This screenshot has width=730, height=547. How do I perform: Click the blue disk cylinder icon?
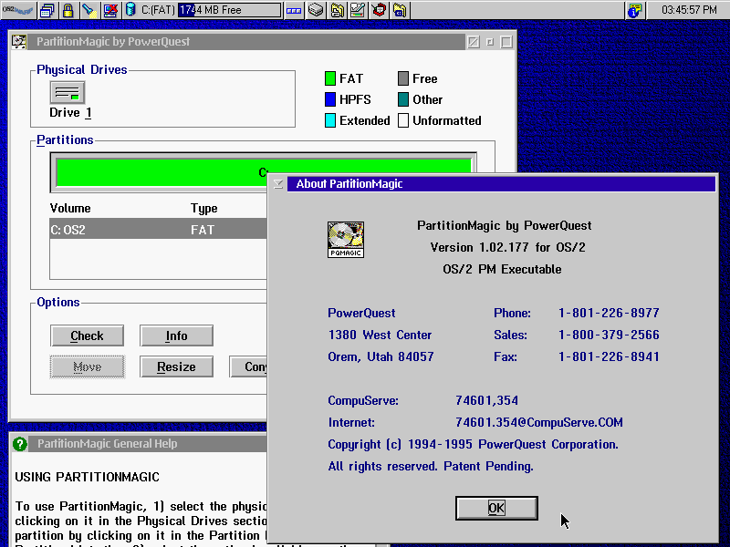tap(130, 9)
